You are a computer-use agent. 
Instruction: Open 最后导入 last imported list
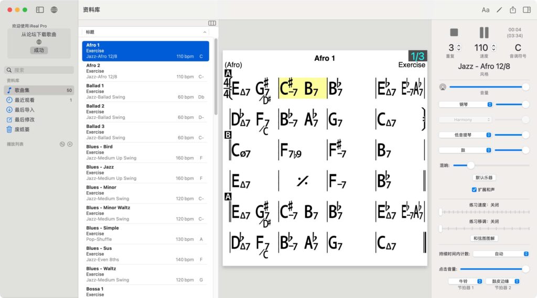(39, 110)
